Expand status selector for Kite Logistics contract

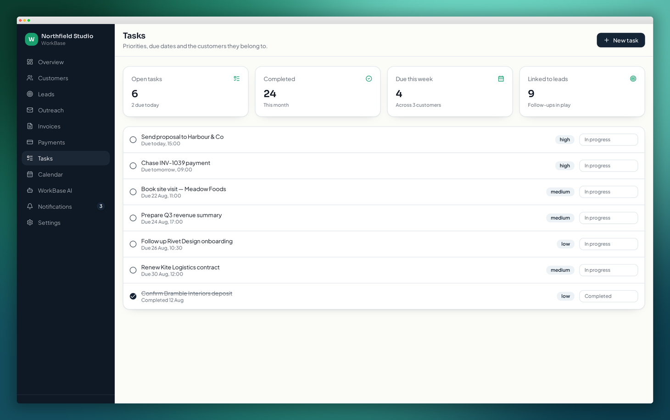609,271
